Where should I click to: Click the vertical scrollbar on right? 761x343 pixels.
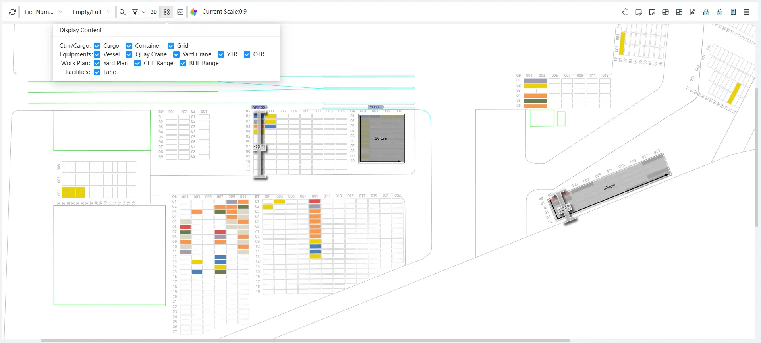[x=757, y=157]
